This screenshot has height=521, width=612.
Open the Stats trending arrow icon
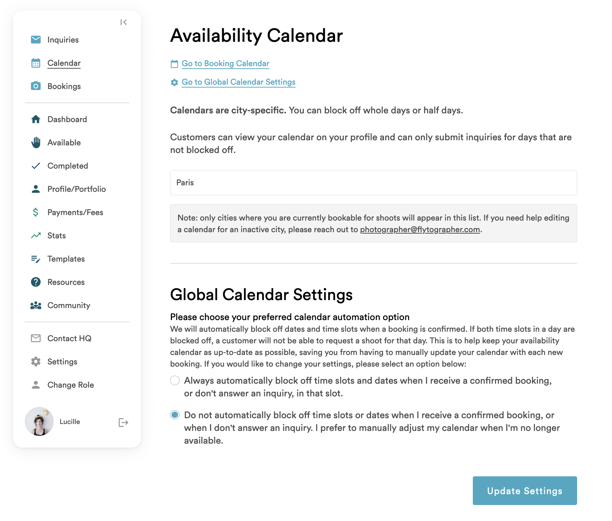click(36, 235)
